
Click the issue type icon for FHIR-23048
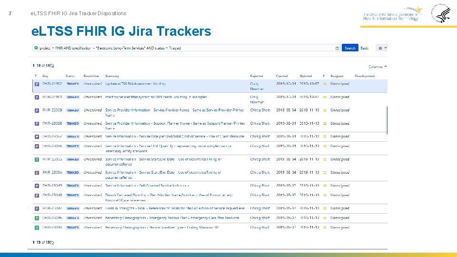tap(37, 195)
